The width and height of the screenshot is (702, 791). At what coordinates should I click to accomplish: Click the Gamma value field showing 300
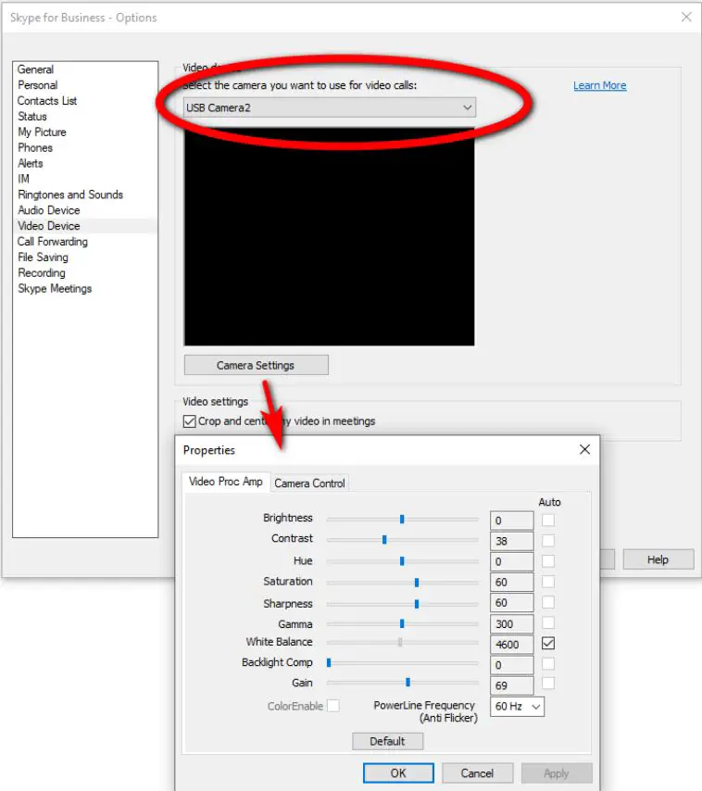[511, 624]
